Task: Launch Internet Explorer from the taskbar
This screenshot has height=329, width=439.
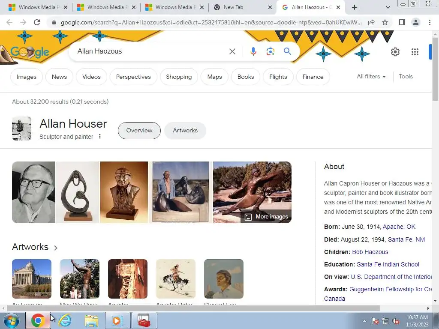Action: coord(65,320)
